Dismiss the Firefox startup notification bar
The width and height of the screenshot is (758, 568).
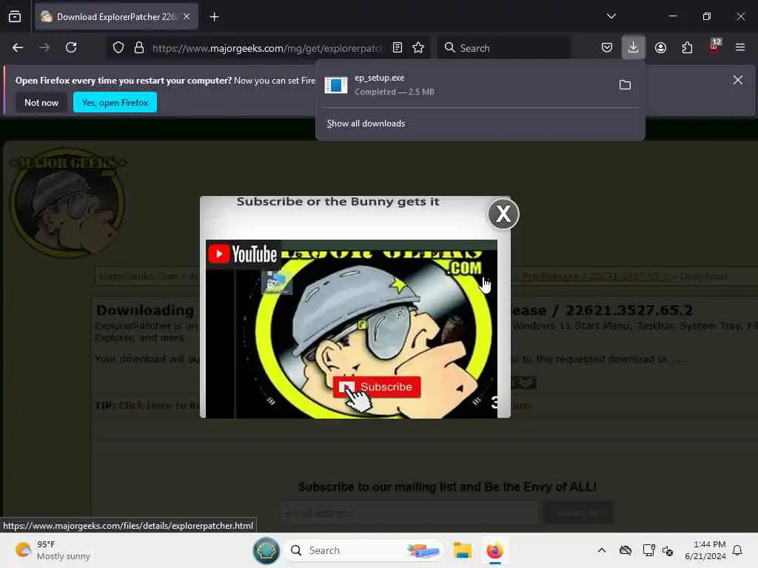point(738,80)
